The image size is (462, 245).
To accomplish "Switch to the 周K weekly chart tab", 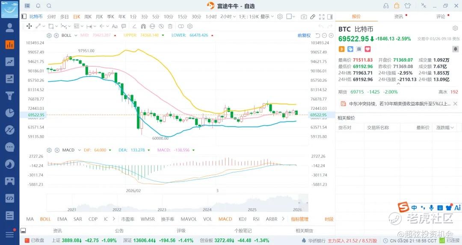I will click(88, 17).
